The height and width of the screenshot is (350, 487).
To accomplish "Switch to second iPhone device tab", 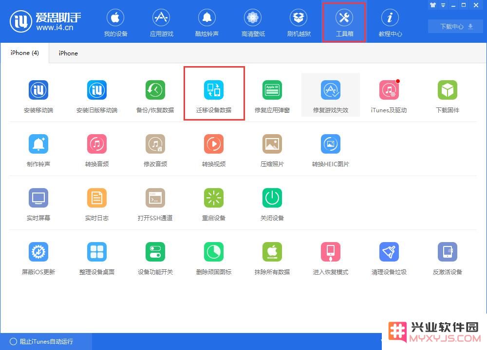I will point(68,53).
